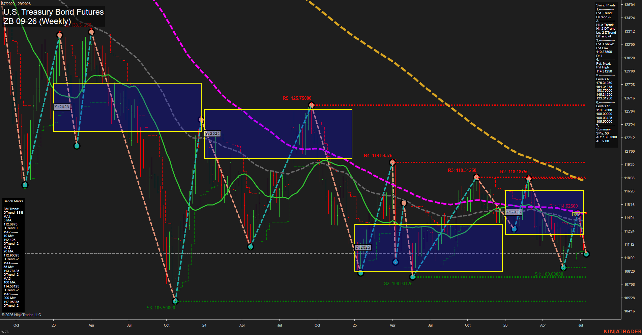Click the W ZB indicator at bottom left
The image size is (642, 335).
(5, 332)
